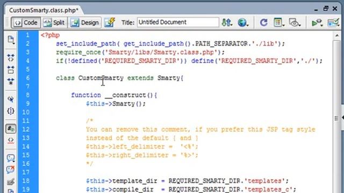Screen dimensions: 344x193
Task: Click line number 18 in gutter
Action: [26, 181]
